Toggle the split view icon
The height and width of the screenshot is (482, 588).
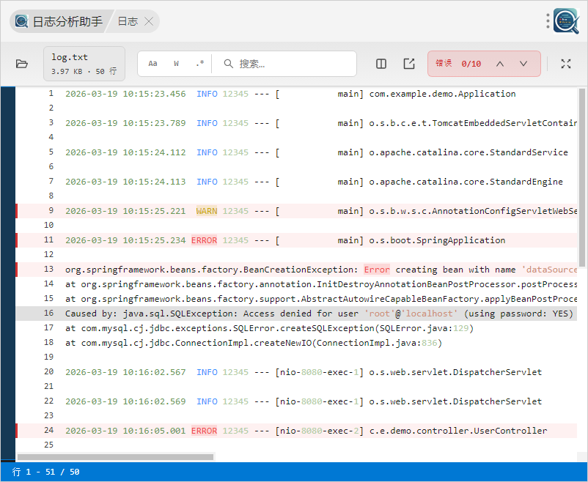pos(381,64)
